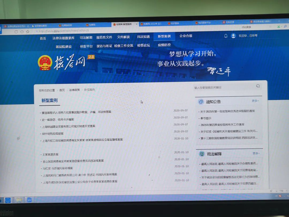Open the 首页 navigation menu
The height and width of the screenshot is (217, 289).
pos(43,38)
